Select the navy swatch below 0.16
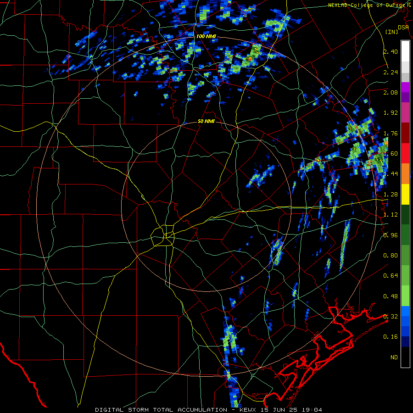This screenshot has width=413, height=413. (405, 342)
